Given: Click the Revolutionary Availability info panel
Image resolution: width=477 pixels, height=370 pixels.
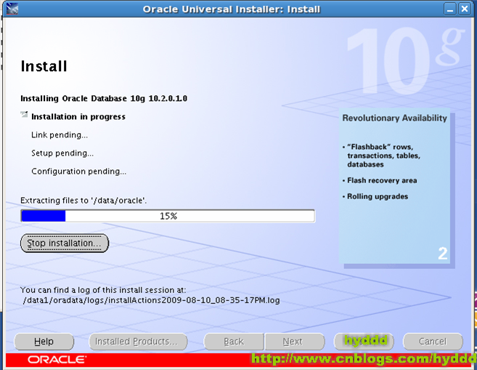Looking at the screenshot, I should point(394,186).
